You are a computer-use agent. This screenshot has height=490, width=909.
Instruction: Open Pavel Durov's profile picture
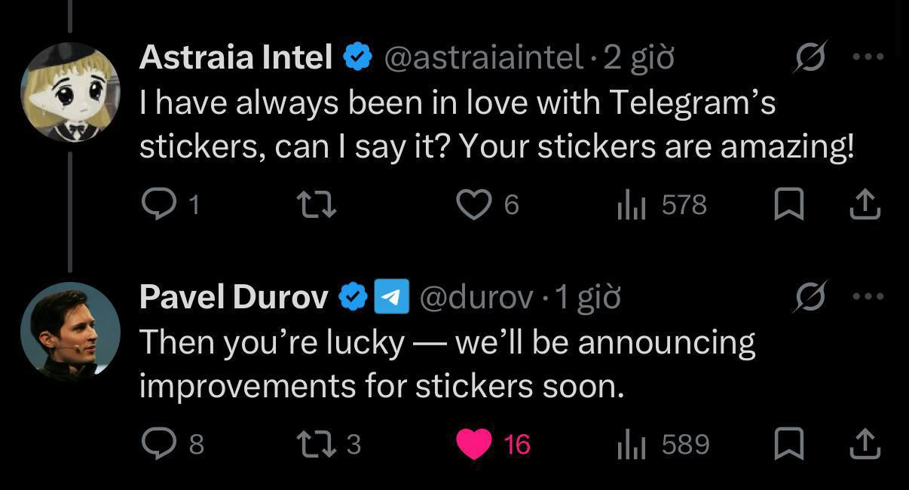click(70, 332)
